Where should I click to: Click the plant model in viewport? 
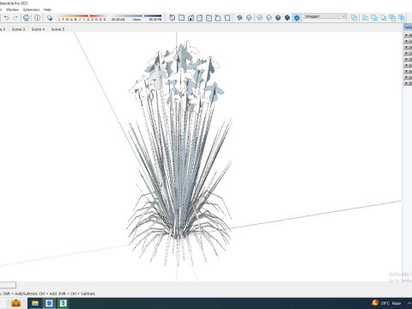[x=179, y=154]
